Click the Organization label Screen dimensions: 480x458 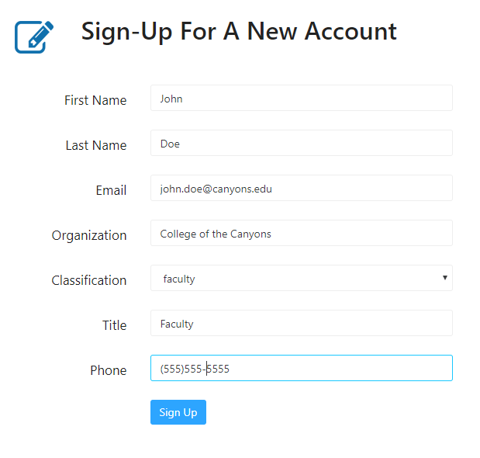coord(89,236)
